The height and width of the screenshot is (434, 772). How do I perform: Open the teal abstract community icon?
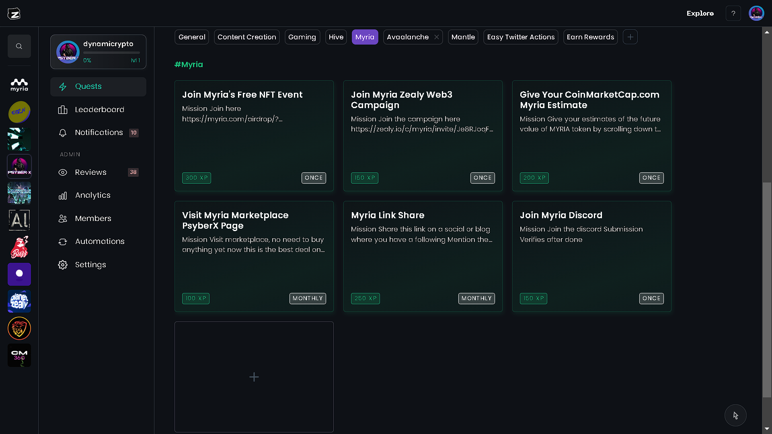[x=19, y=139]
